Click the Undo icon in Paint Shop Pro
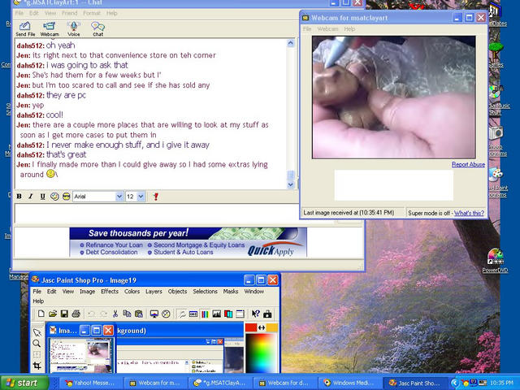 [x=92, y=314]
